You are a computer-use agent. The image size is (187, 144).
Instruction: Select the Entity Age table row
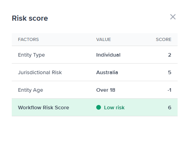95,90
